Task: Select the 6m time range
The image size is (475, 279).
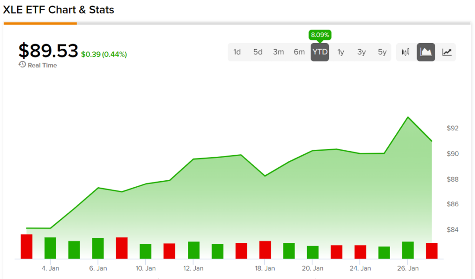Action: point(299,52)
